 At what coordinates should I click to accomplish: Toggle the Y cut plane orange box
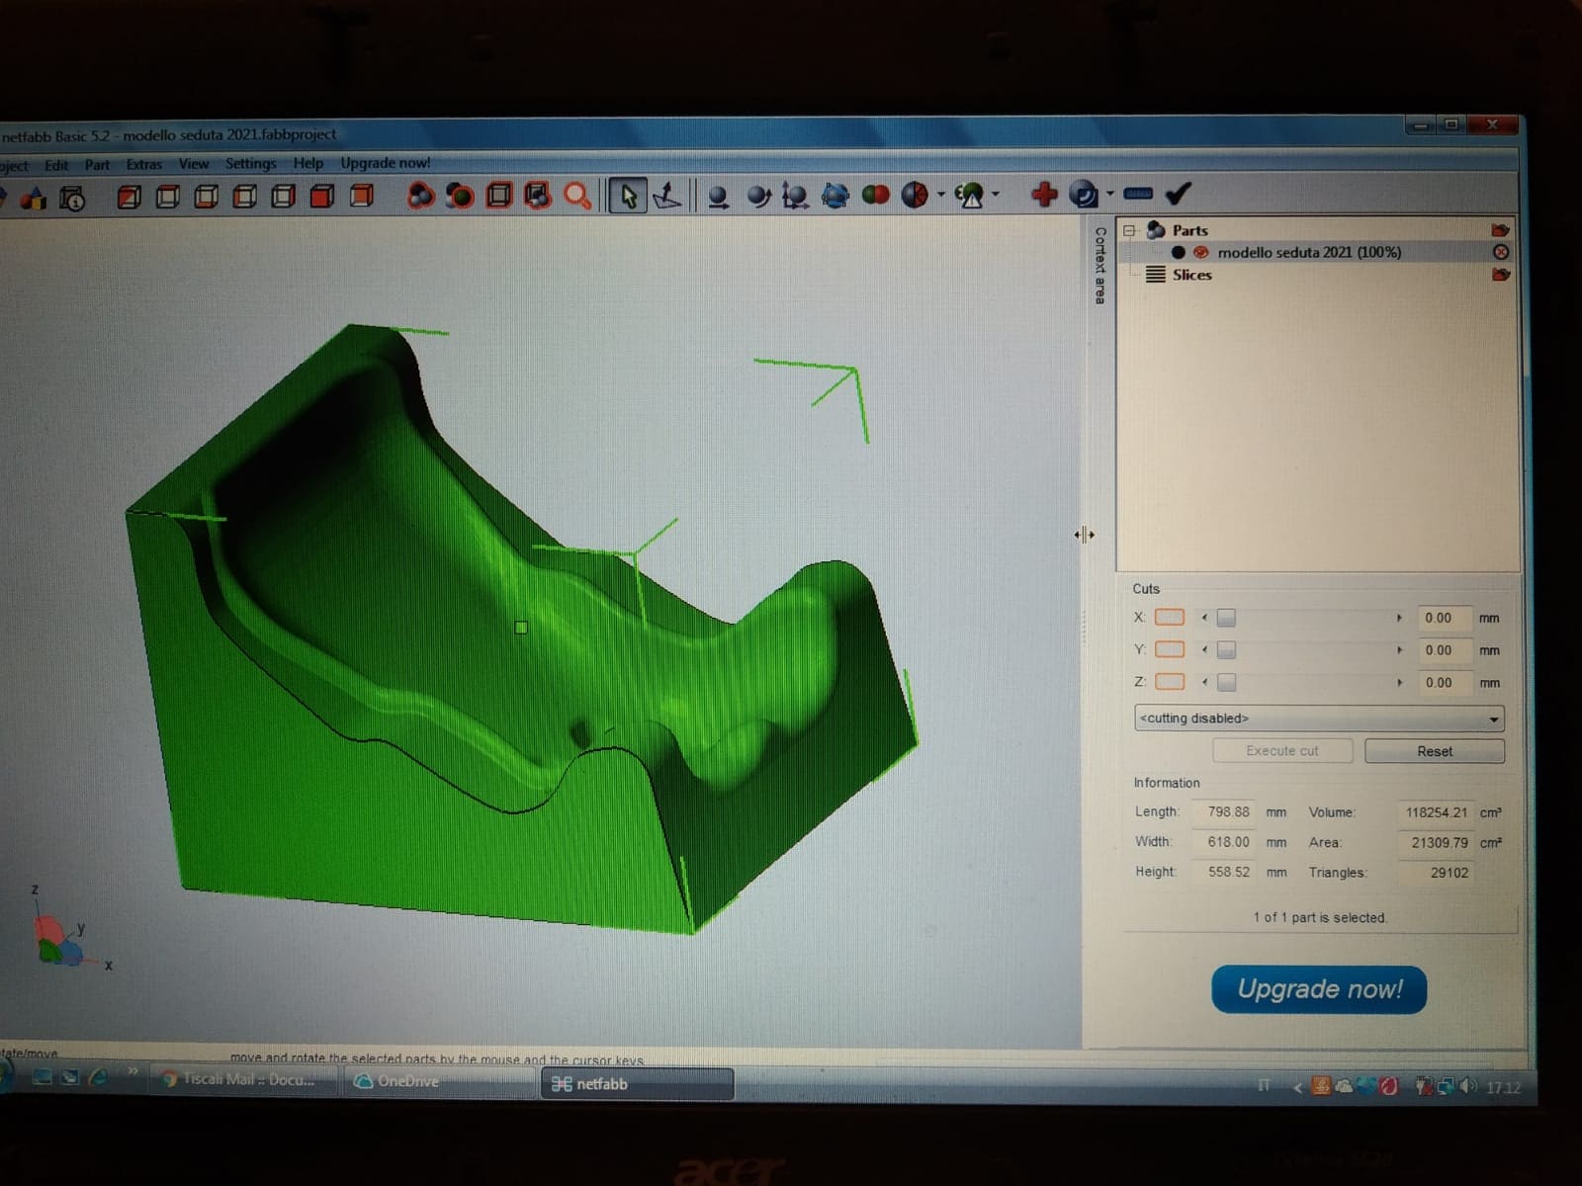click(x=1170, y=649)
